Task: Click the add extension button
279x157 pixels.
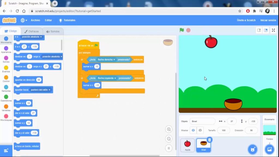Action: 6,150
